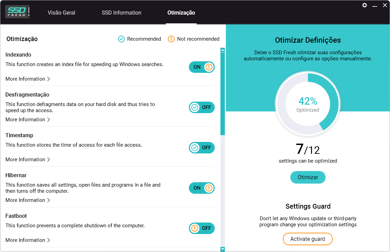Click the scrollbar up arrow
The image size is (390, 252).
coord(222,50)
